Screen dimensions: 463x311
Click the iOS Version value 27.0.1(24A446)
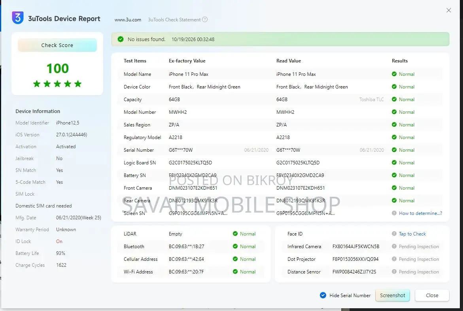point(72,134)
